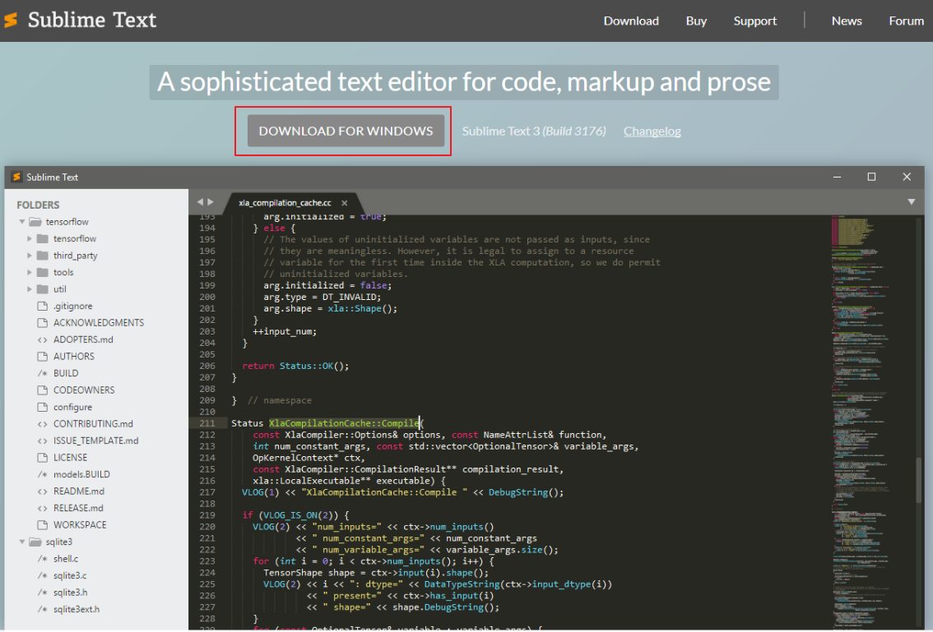Image resolution: width=933 pixels, height=632 pixels.
Task: Open sqlite3.h file
Action: pyautogui.click(x=70, y=593)
